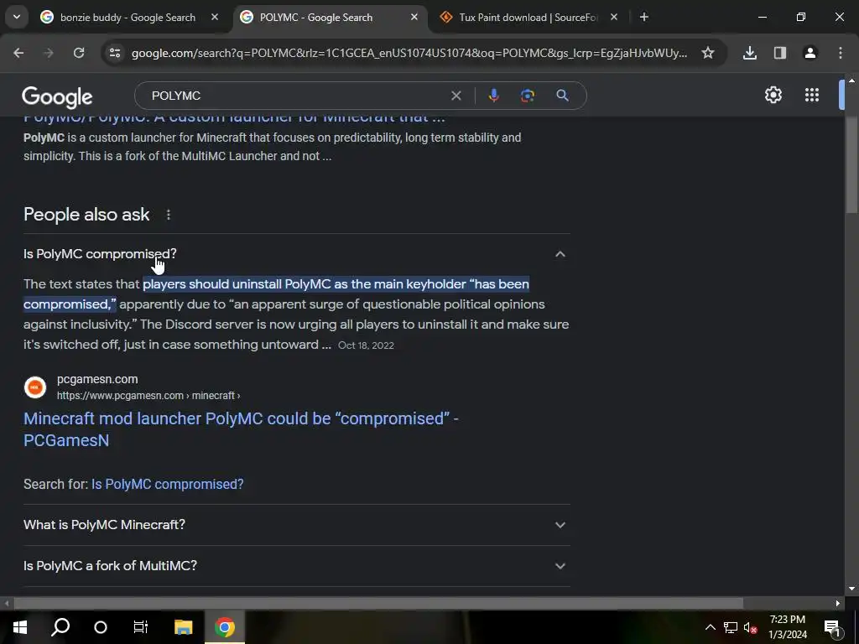Open the muted volume tray icon
Image resolution: width=859 pixels, height=644 pixels.
point(751,627)
